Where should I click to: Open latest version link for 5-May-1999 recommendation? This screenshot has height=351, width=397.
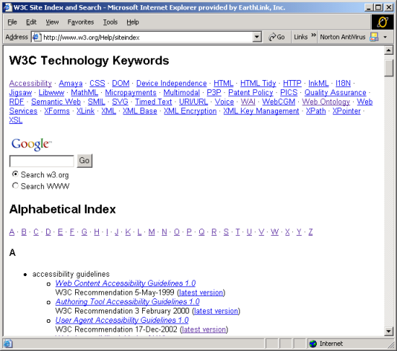pos(201,293)
